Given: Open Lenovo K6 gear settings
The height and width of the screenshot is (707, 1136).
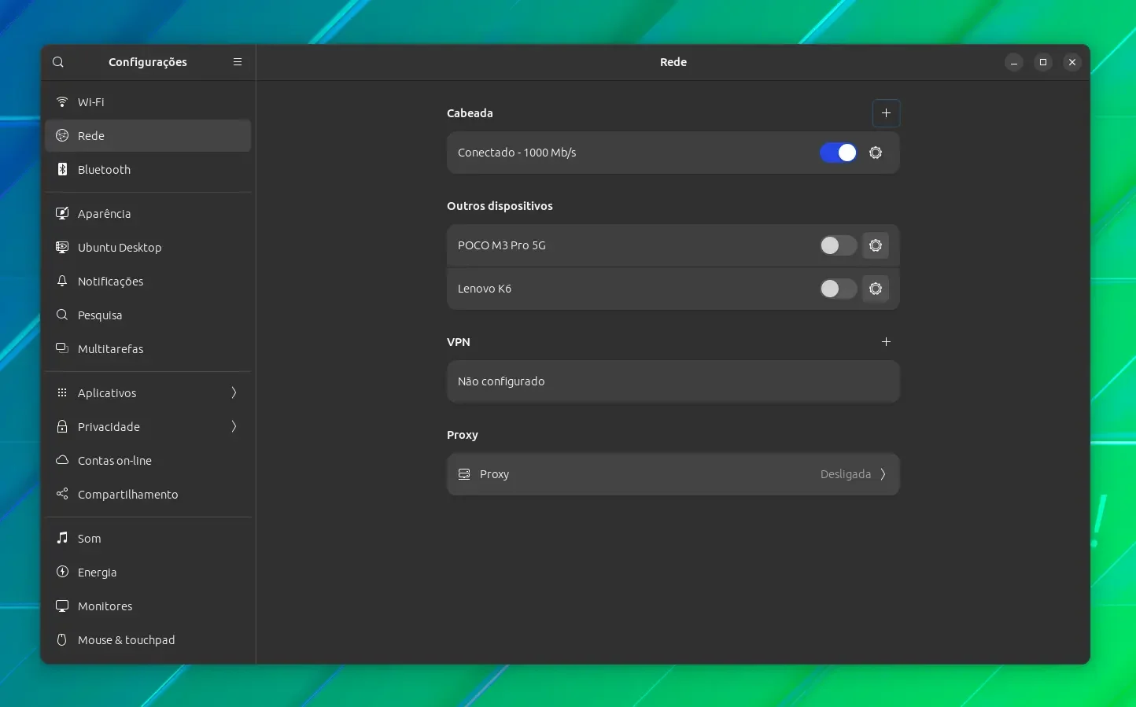Looking at the screenshot, I should pyautogui.click(x=876, y=289).
